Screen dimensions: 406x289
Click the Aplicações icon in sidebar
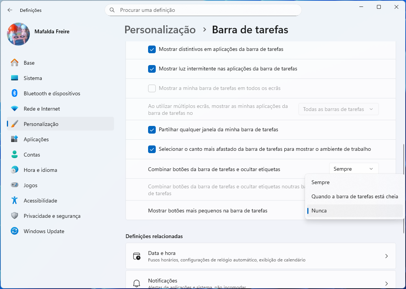(x=15, y=139)
